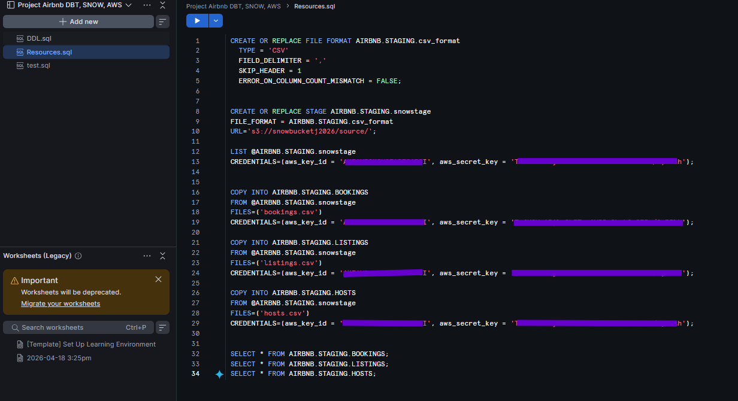Click COPY INTO AIRBNB.STAGING.LISTINGS line
This screenshot has width=738, height=401.
click(x=300, y=242)
